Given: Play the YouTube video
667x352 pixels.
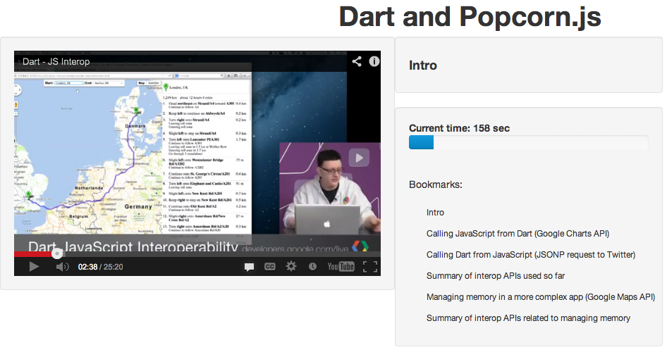Looking at the screenshot, I should point(34,267).
